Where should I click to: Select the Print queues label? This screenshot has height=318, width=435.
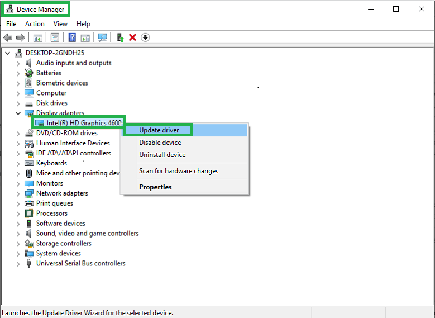pos(55,203)
